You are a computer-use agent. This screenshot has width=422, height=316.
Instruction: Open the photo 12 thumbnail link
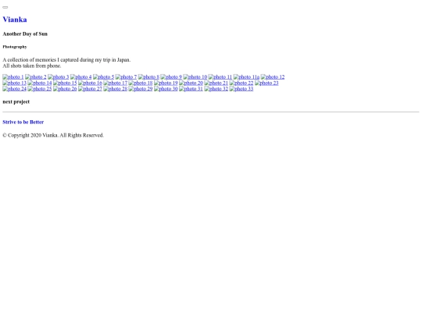click(273, 77)
